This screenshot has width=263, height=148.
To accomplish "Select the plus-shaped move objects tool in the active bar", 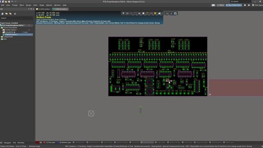I will pyautogui.click(x=131, y=14).
